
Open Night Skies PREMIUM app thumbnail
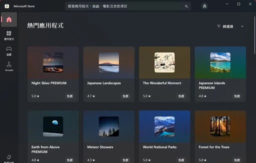click(x=53, y=62)
